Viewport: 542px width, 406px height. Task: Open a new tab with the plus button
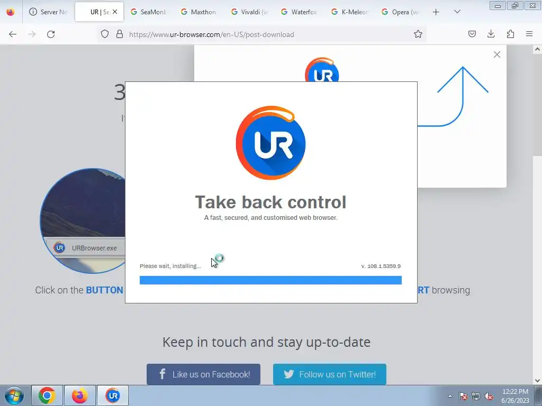(436, 12)
